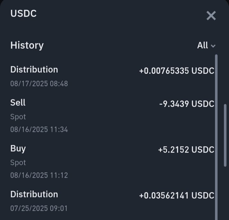Click the outer page scrollbar thumb
The height and width of the screenshot is (220, 229).
pyautogui.click(x=225, y=135)
